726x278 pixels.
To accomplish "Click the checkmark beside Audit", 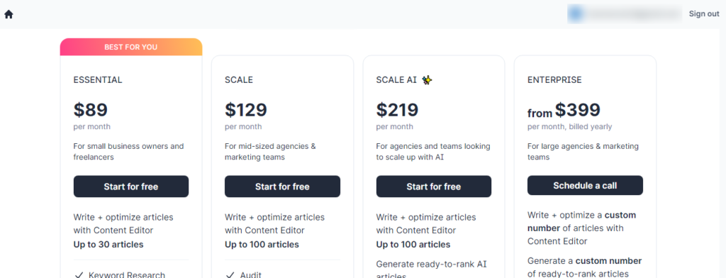I will click(x=230, y=275).
